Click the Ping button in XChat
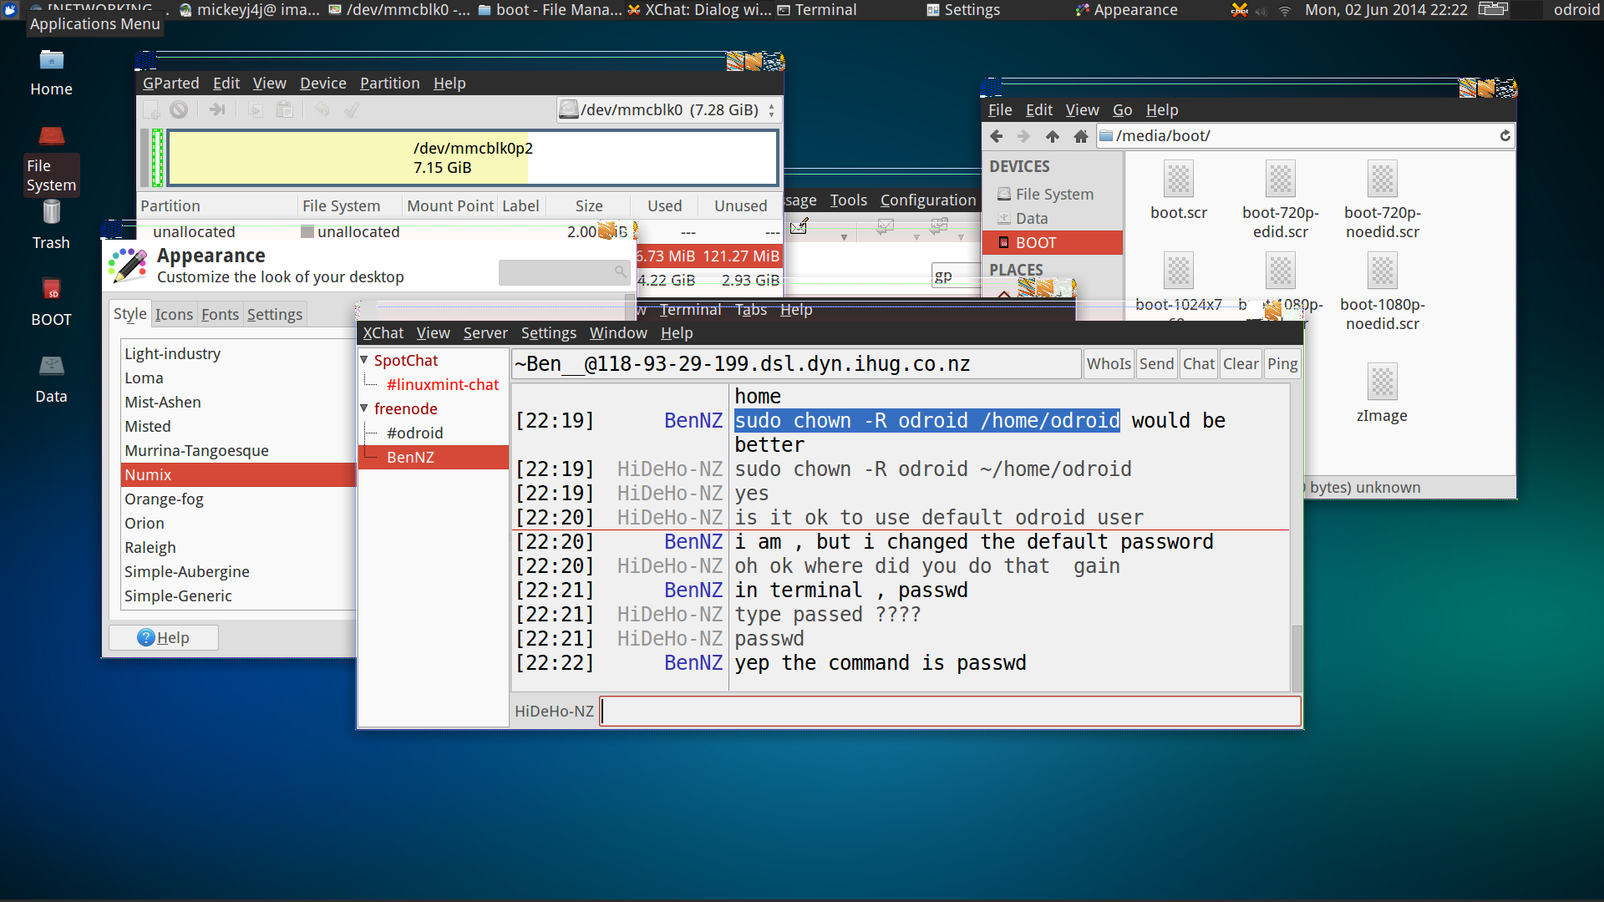Image resolution: width=1604 pixels, height=902 pixels. (x=1282, y=363)
